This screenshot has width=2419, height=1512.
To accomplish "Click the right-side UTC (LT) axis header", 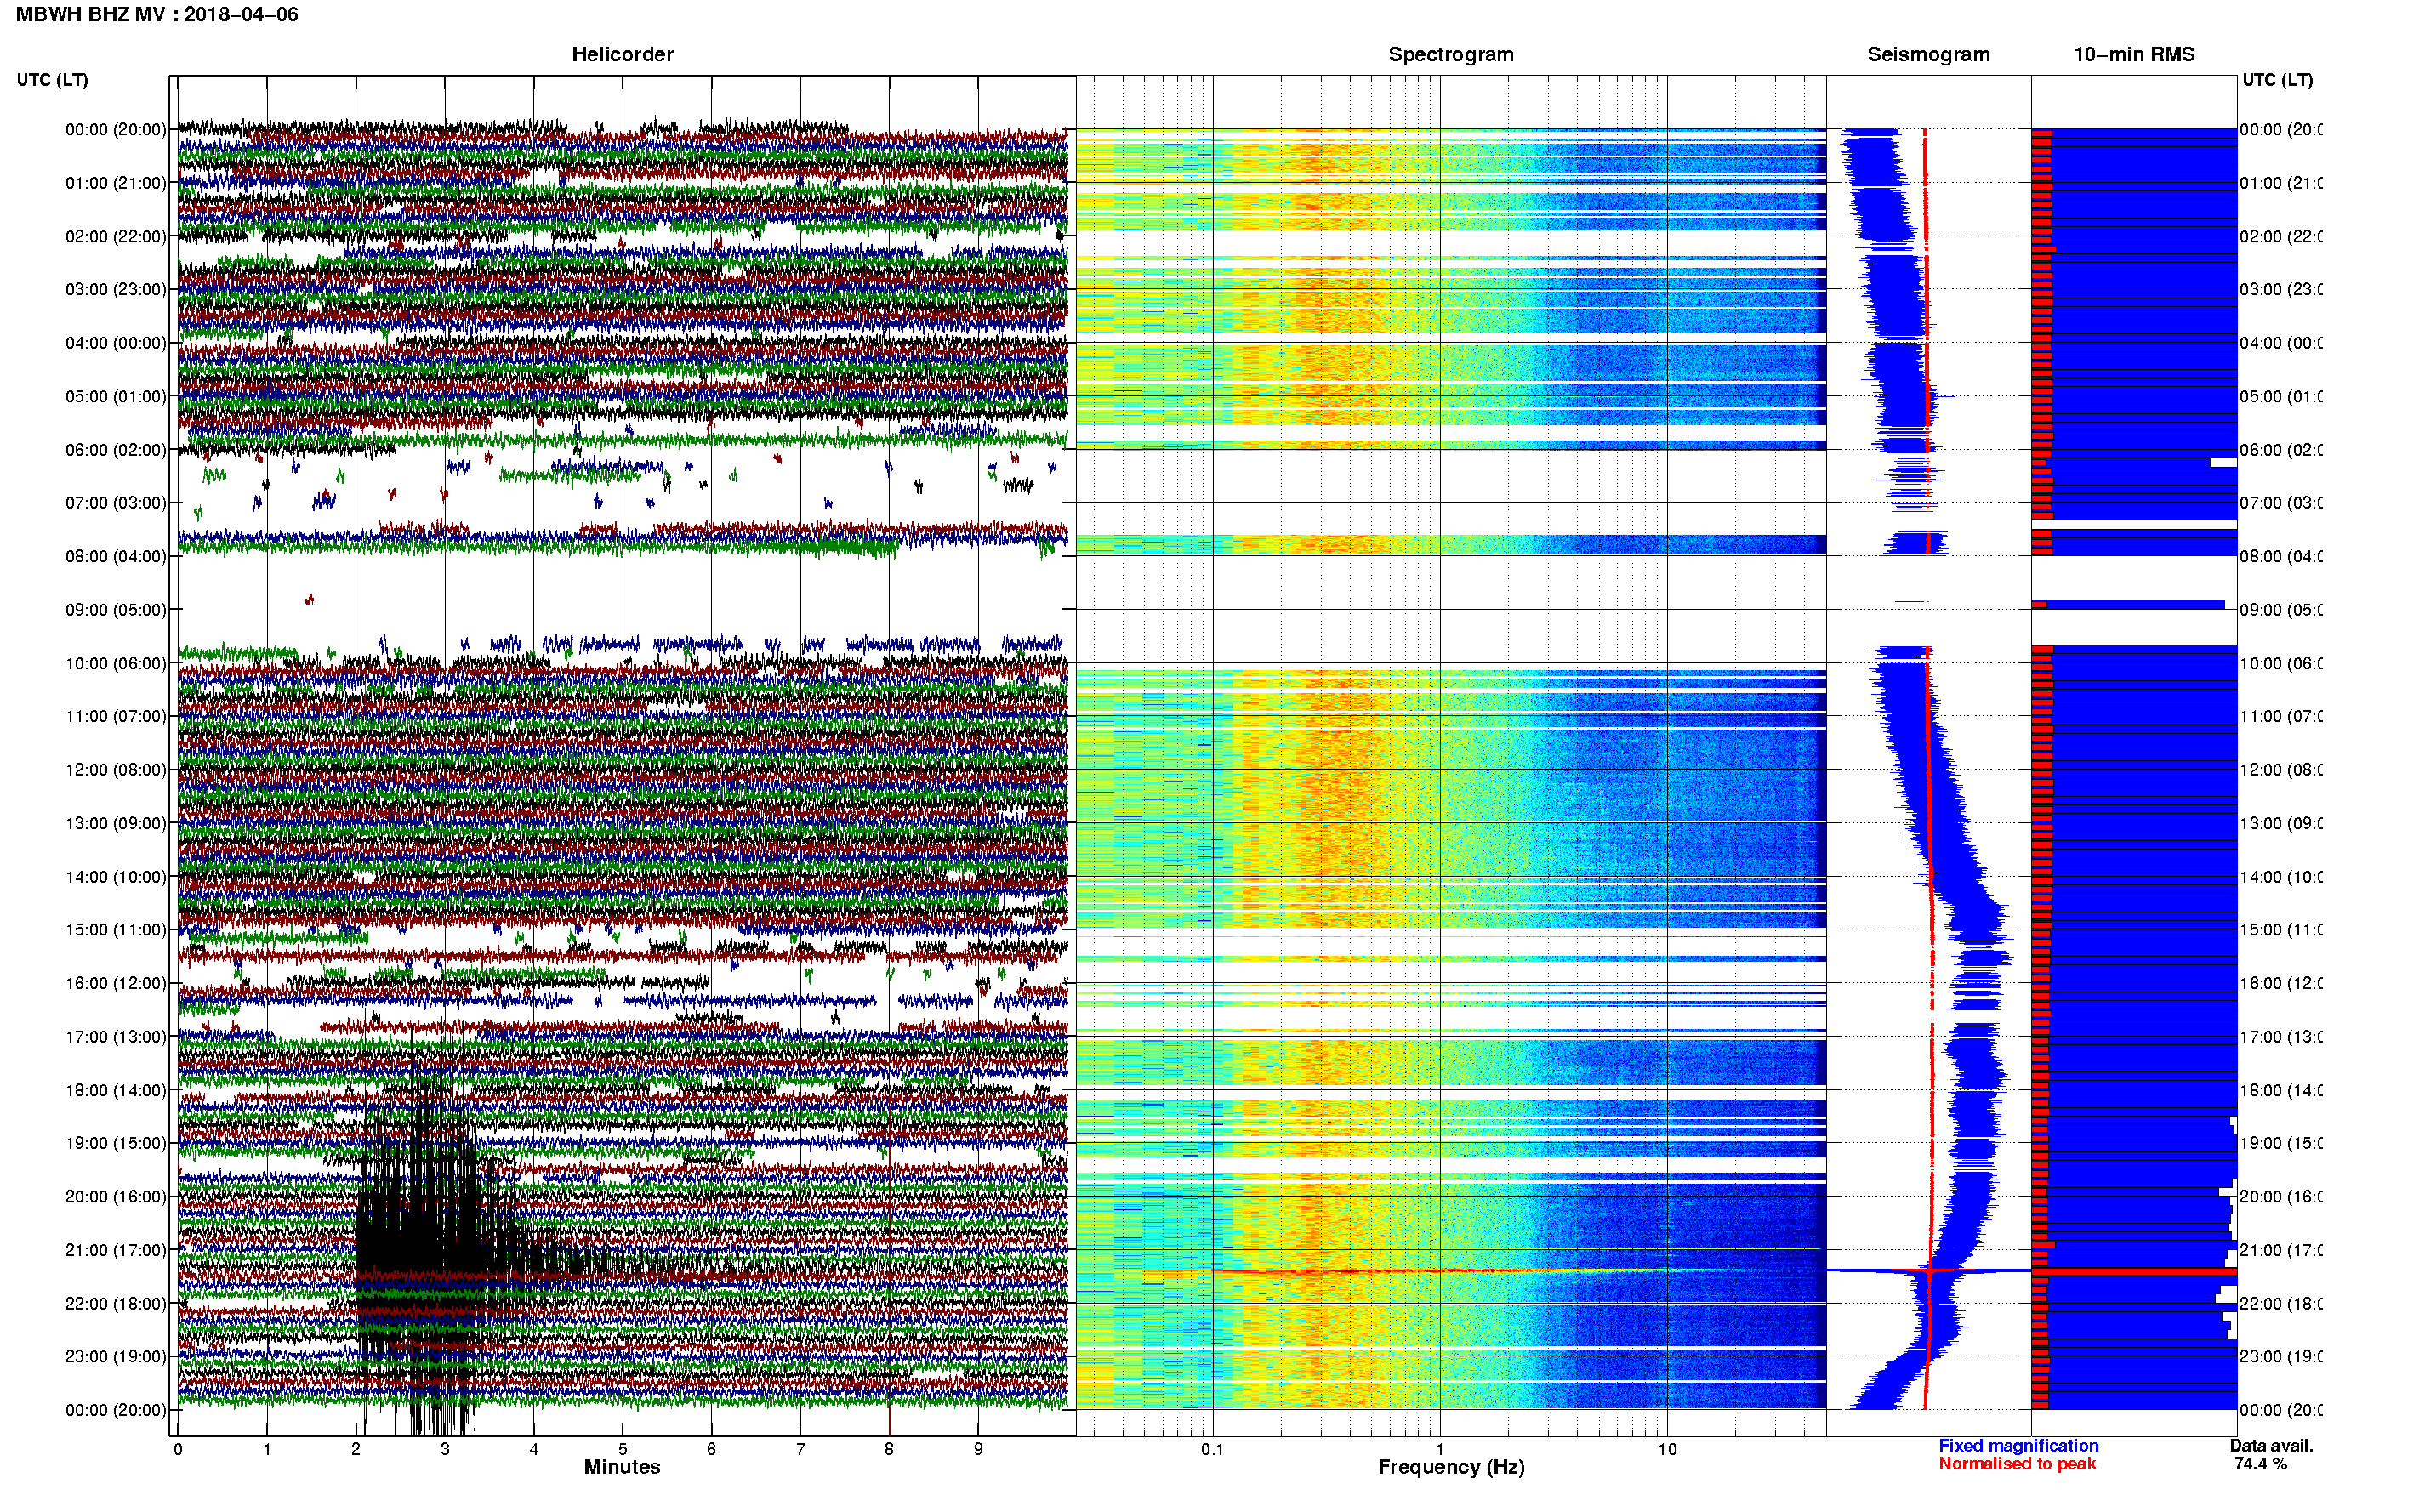I will [2277, 80].
